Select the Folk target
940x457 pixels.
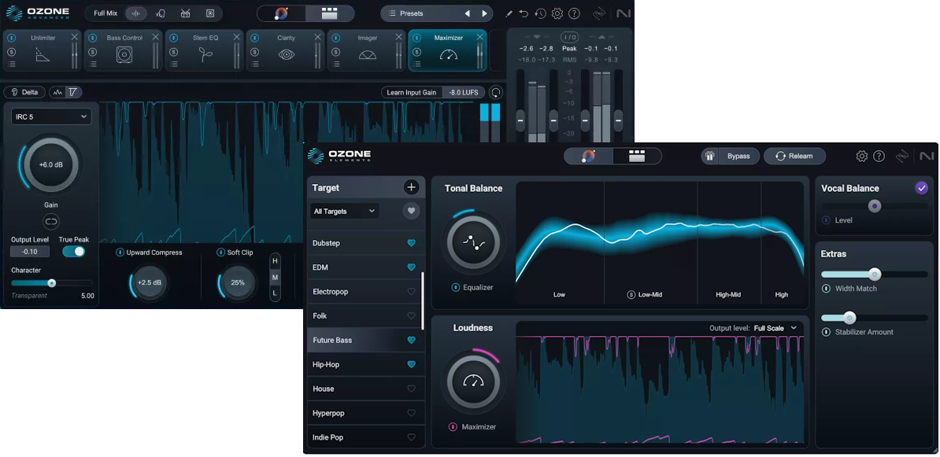tap(366, 315)
